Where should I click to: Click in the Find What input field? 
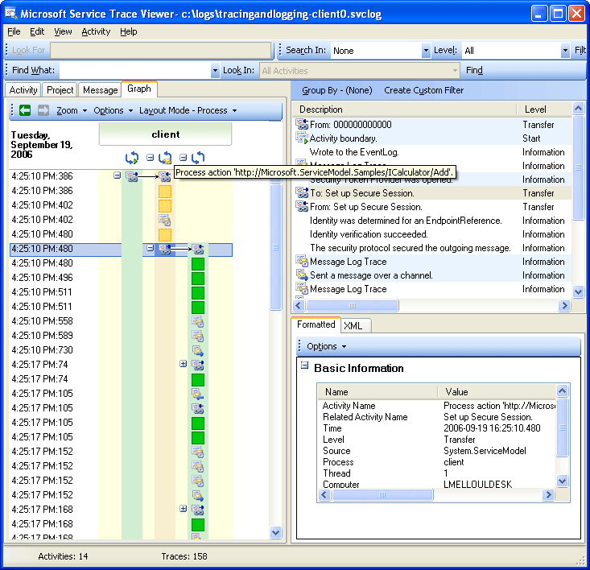[134, 71]
